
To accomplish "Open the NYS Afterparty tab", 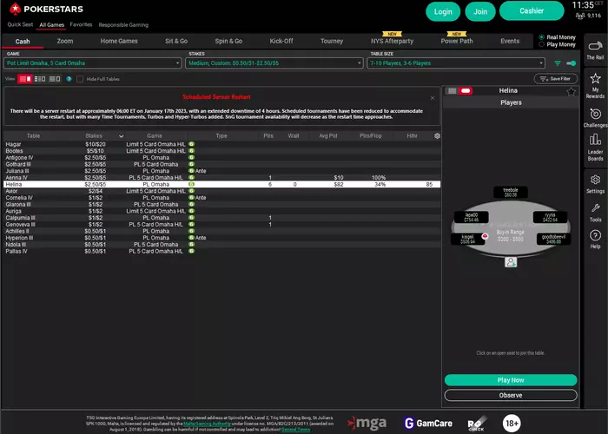I will tap(392, 41).
